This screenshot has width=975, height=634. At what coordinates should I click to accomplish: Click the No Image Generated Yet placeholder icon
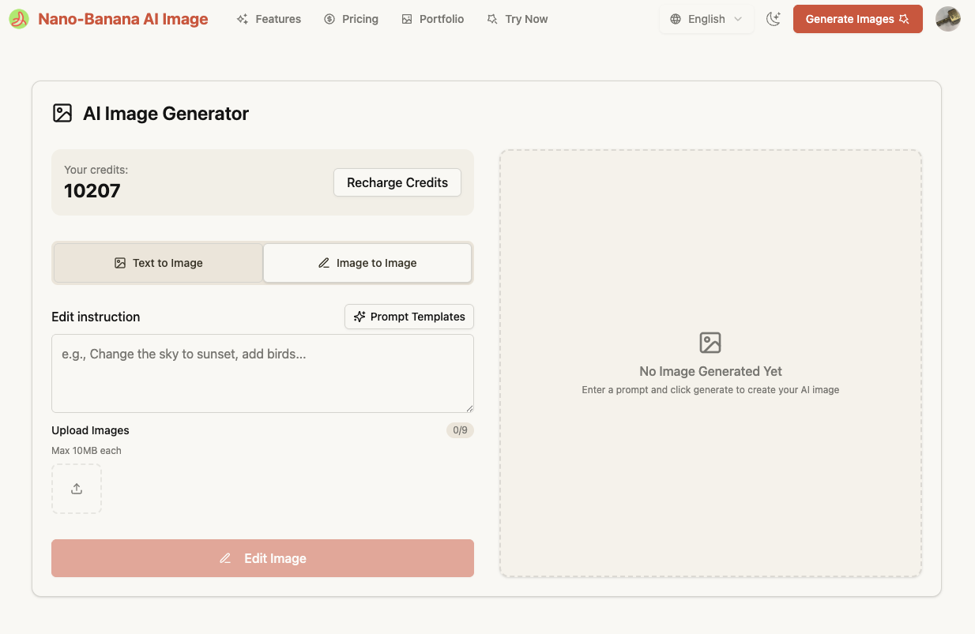710,343
